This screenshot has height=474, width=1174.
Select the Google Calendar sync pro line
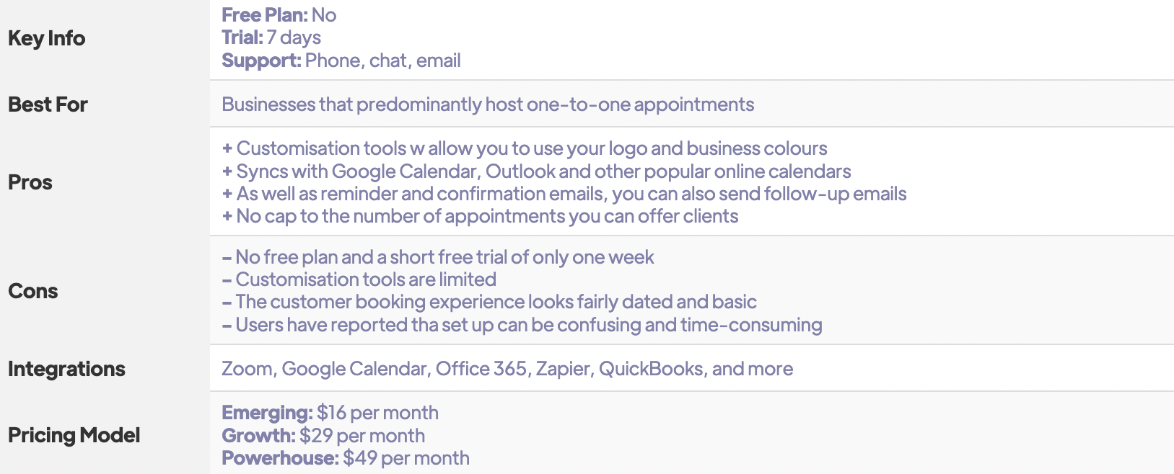pos(536,171)
